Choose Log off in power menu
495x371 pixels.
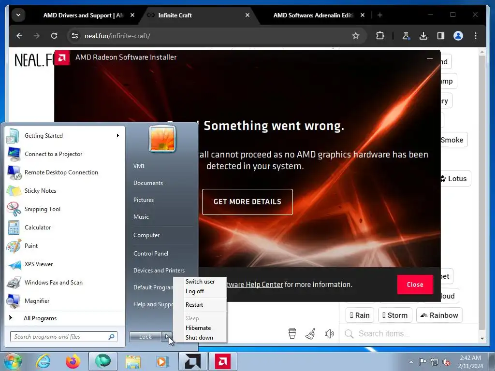(x=195, y=291)
